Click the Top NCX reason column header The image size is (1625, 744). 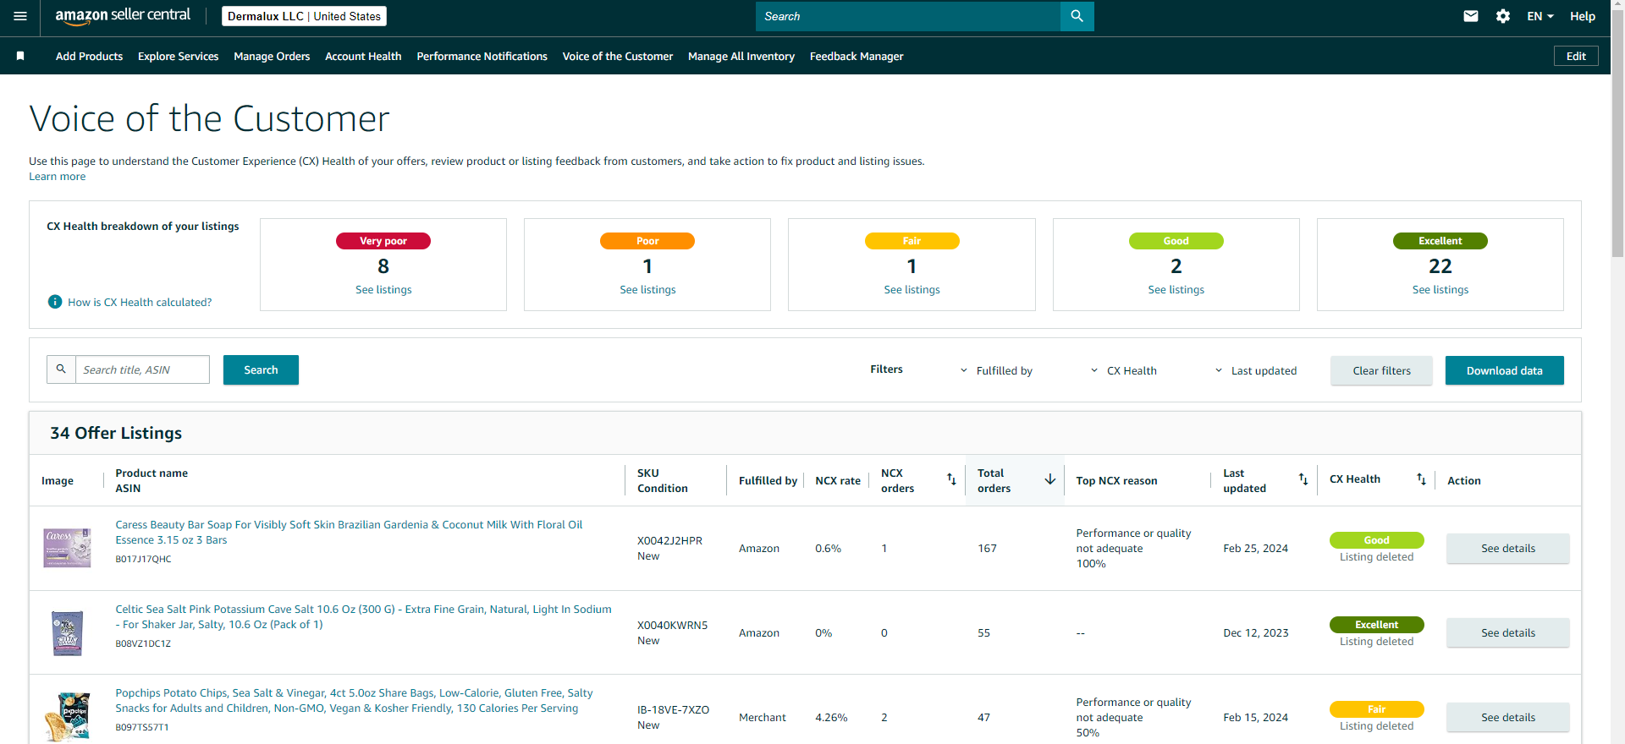(x=1116, y=480)
